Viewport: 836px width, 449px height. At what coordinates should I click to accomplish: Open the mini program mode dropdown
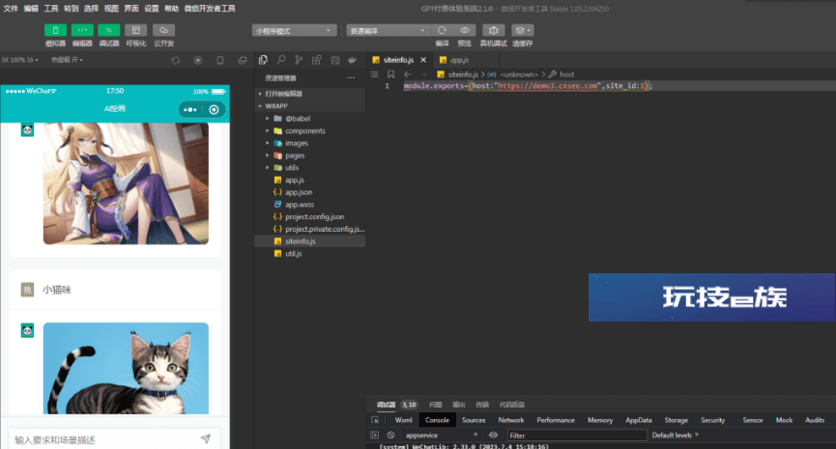[x=295, y=31]
